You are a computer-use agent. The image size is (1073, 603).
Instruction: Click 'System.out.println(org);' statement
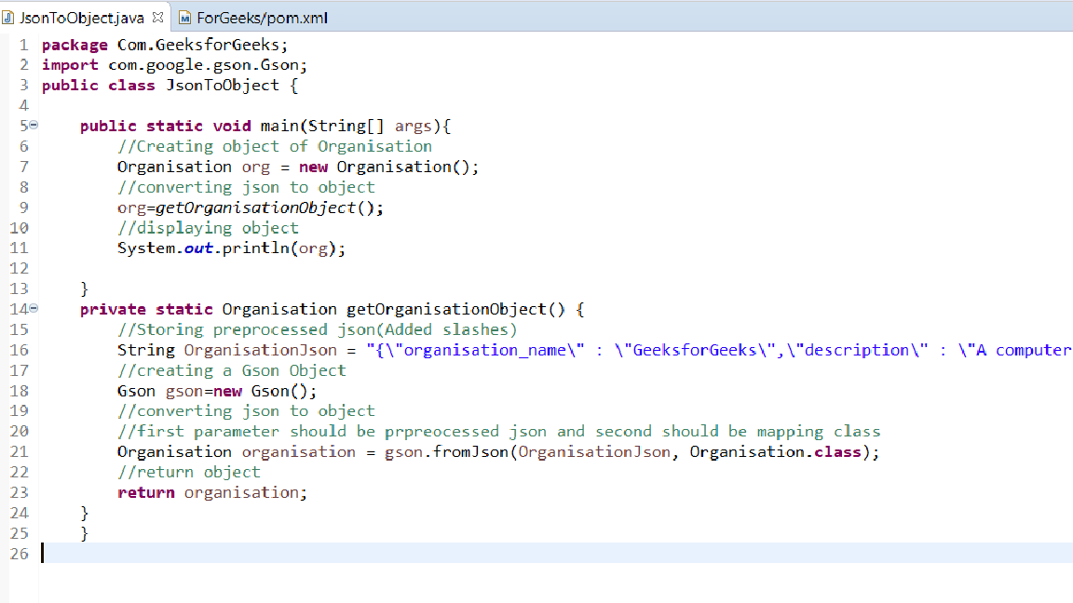tap(231, 248)
